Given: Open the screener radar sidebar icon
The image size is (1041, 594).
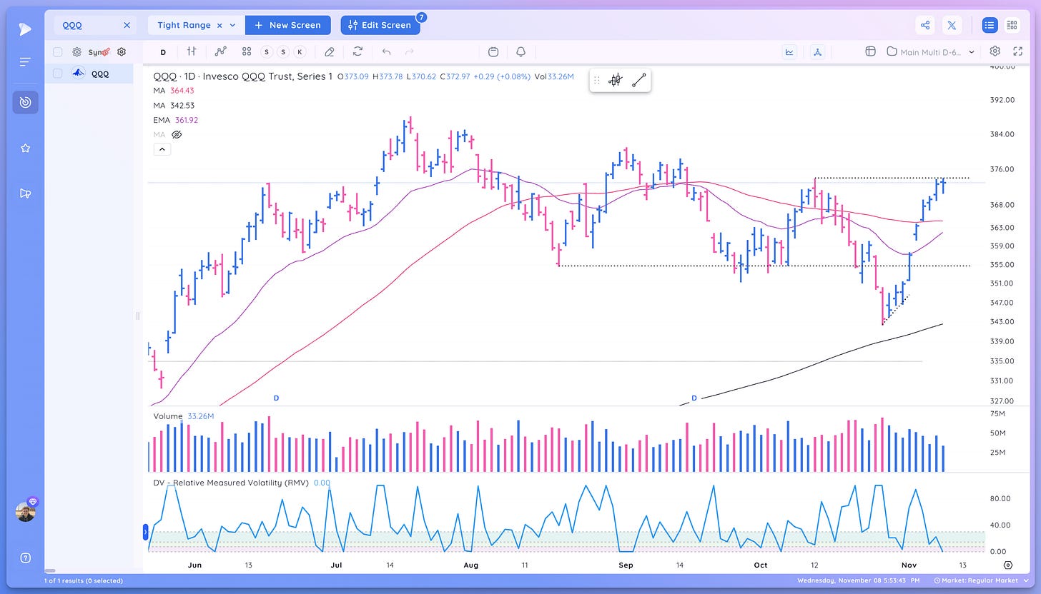Looking at the screenshot, I should [x=25, y=102].
